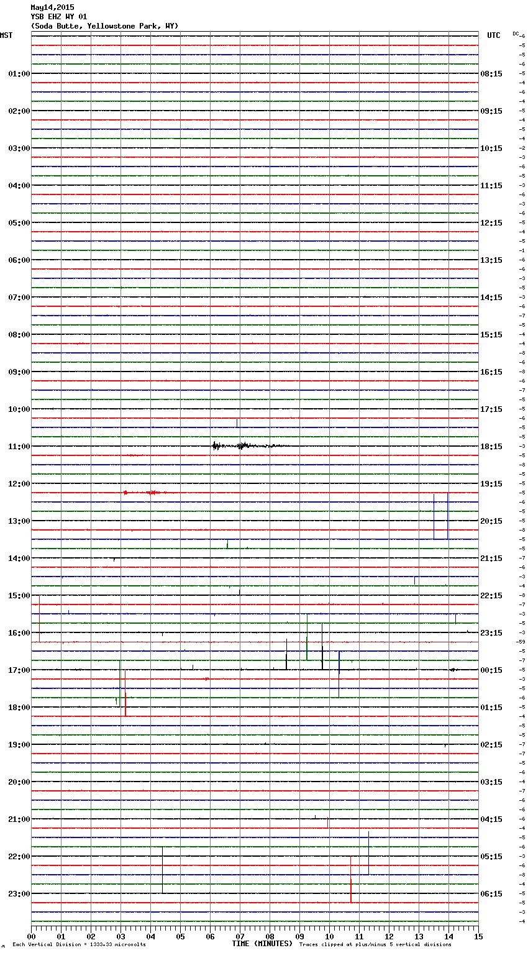The width and height of the screenshot is (528, 953).
Task: Click minute tick 06 on the time axis
Action: point(210,936)
